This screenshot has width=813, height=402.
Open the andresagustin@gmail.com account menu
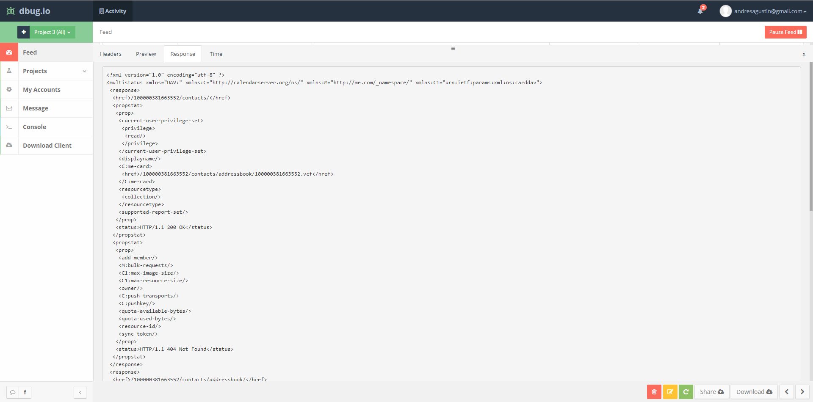pos(770,11)
